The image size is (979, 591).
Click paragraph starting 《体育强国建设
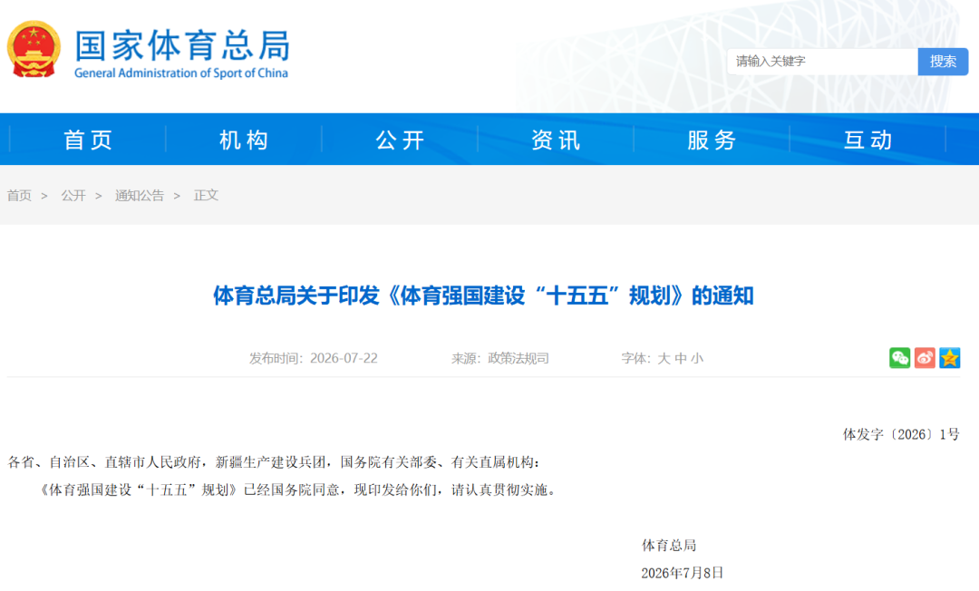(x=296, y=489)
